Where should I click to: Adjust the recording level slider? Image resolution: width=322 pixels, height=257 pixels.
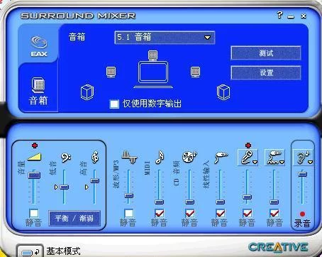point(303,175)
